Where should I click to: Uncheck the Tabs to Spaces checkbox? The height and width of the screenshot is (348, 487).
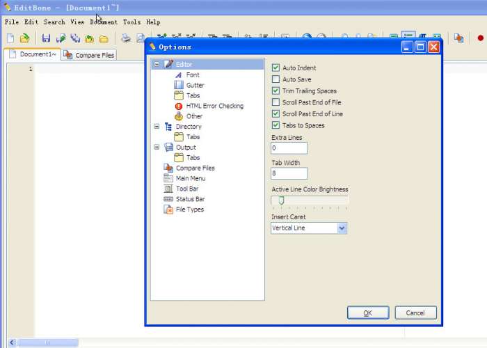click(276, 125)
